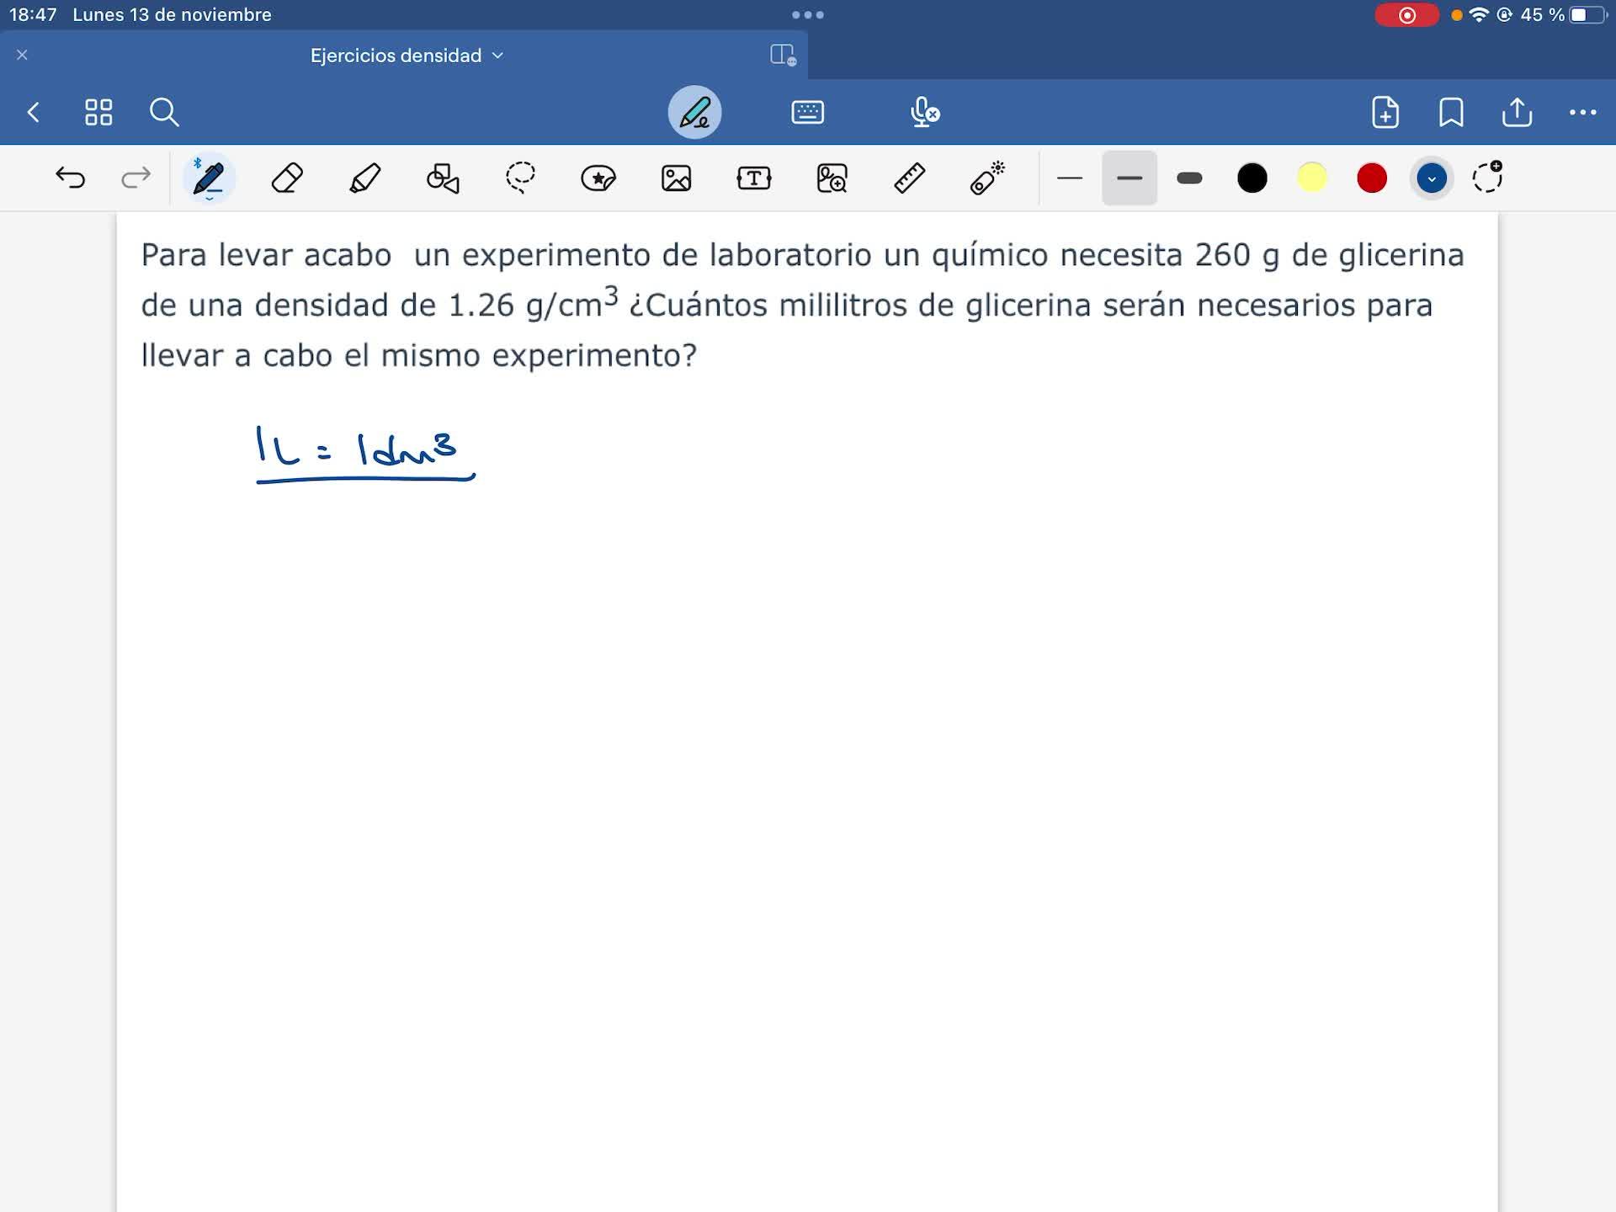
Task: Select the Highlighter tool
Action: [364, 178]
